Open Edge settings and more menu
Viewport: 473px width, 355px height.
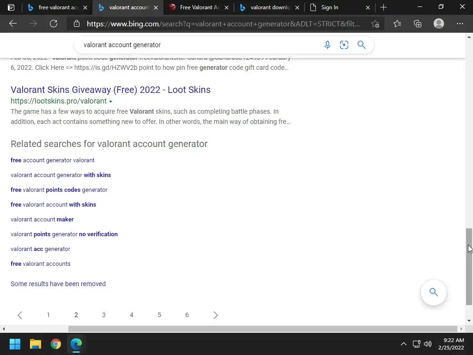pyautogui.click(x=460, y=24)
